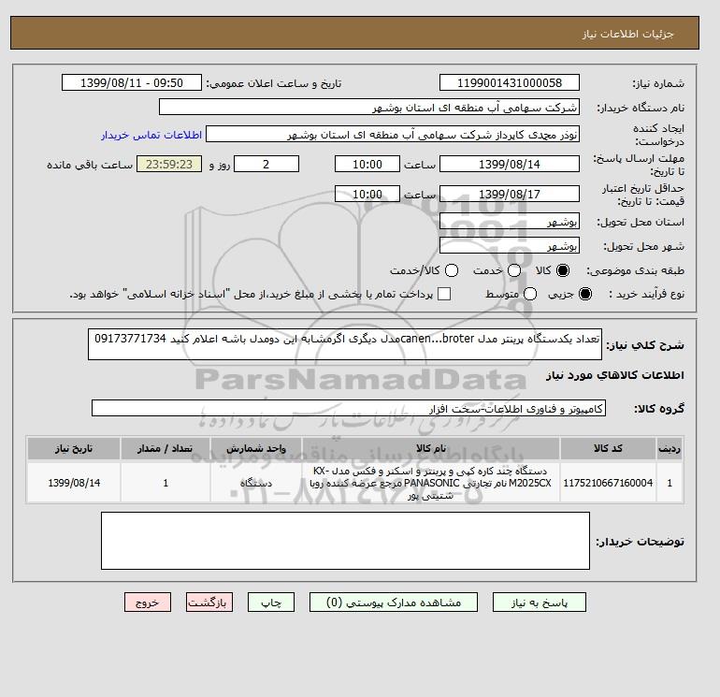Click the چاپ print button
The width and height of the screenshot is (720, 697).
click(x=271, y=602)
